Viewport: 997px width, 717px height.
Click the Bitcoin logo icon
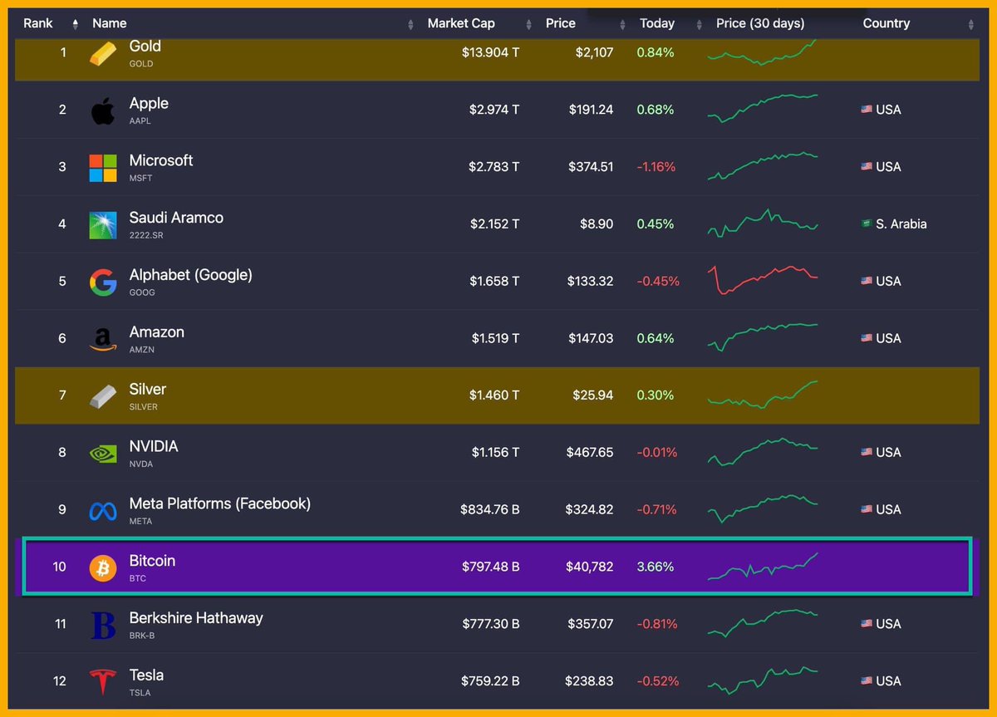coord(103,568)
